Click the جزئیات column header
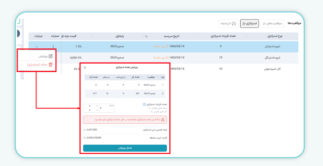This screenshot has height=166, width=323. (x=38, y=36)
